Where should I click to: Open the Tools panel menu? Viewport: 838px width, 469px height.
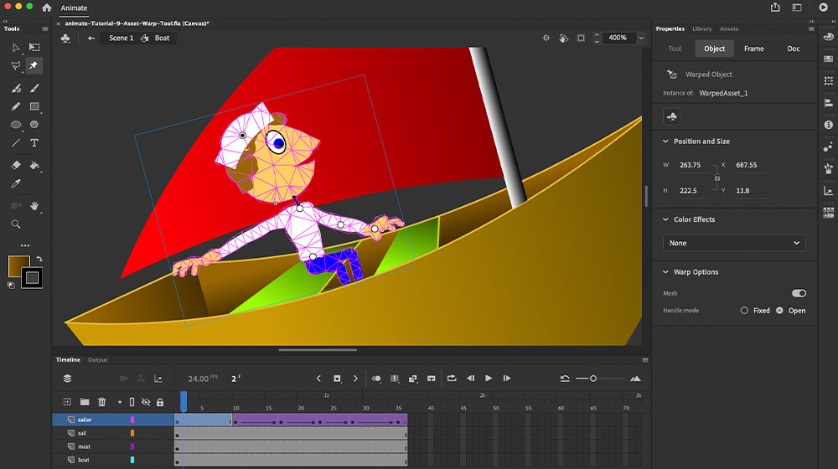45,28
